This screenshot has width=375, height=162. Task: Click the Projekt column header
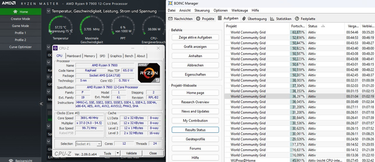pyautogui.click(x=257, y=26)
